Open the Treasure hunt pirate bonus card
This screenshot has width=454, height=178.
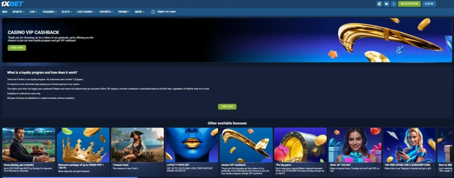[x=137, y=152]
